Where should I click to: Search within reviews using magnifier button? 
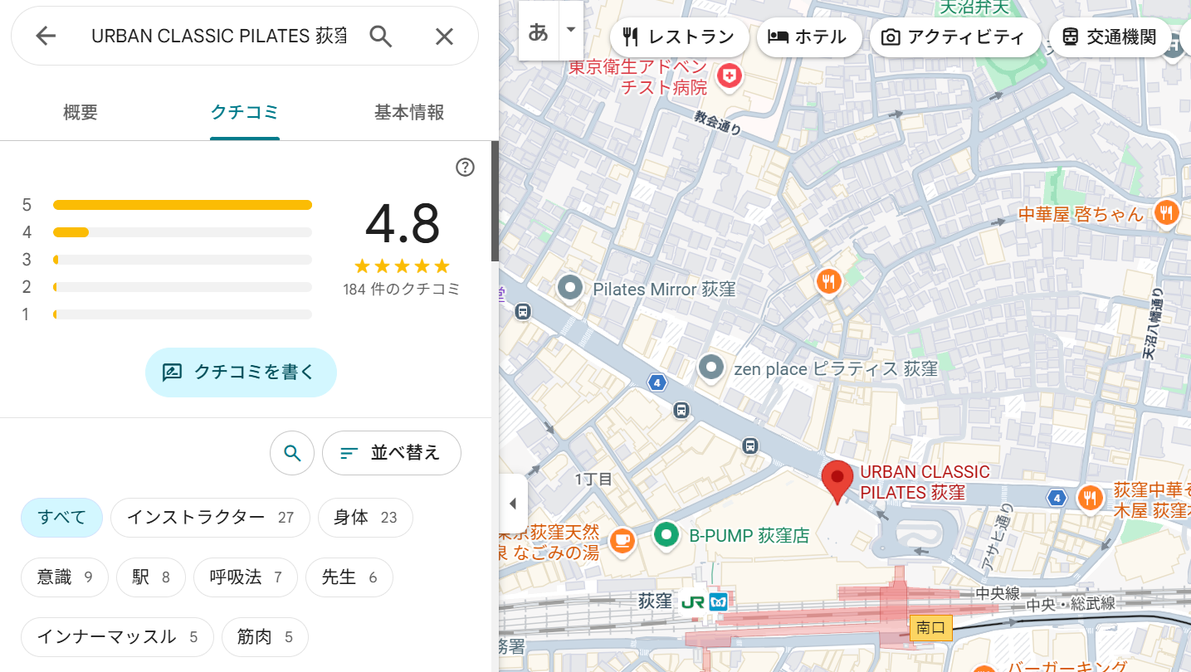pyautogui.click(x=292, y=453)
